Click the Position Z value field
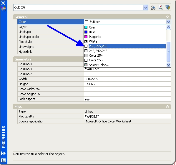The width and height of the screenshot is (176, 165). (x=127, y=74)
